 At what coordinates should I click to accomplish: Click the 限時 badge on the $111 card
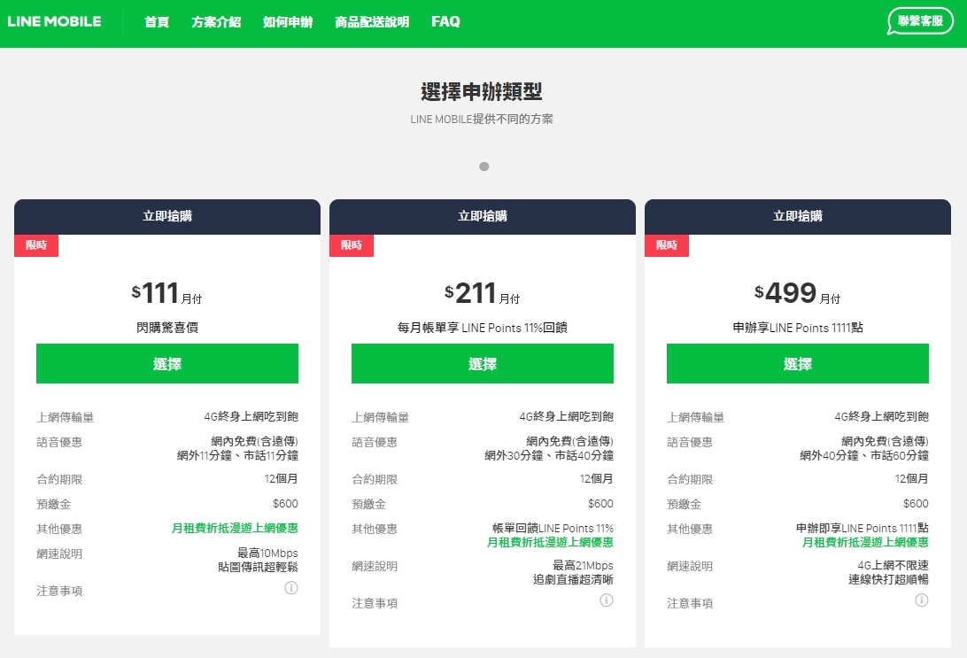point(36,245)
